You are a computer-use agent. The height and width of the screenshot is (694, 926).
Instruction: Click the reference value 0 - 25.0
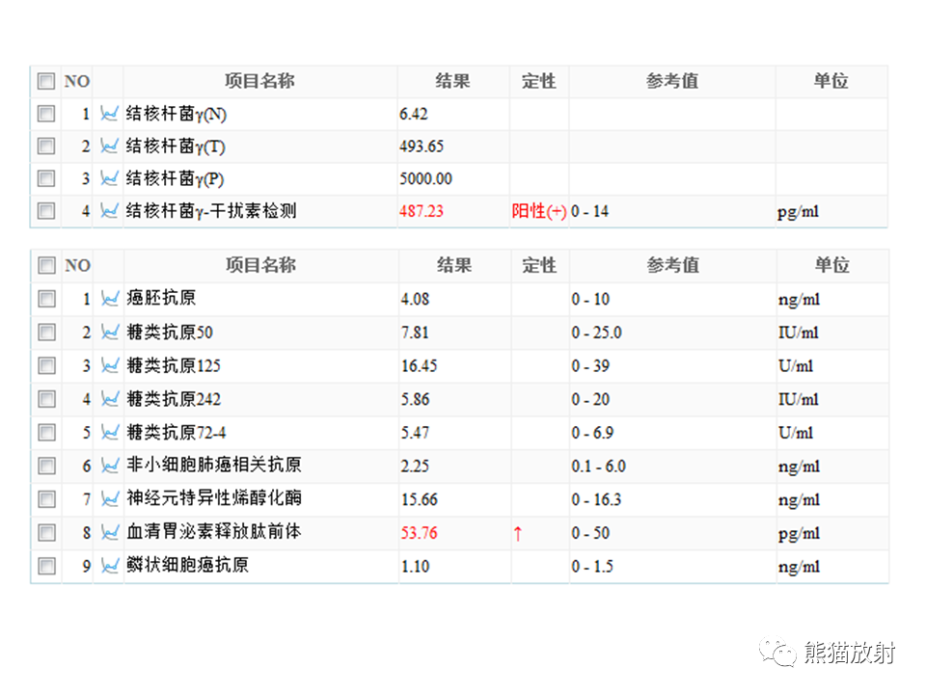(596, 333)
